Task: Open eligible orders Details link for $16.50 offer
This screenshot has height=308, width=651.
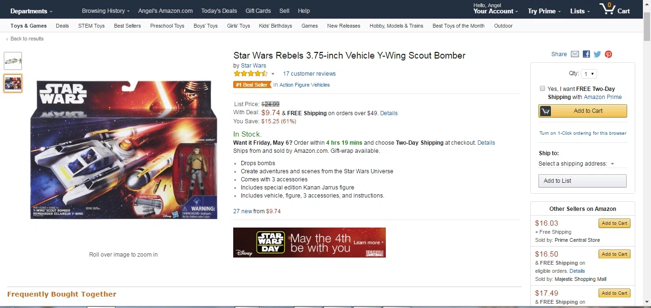Action: click(577, 271)
